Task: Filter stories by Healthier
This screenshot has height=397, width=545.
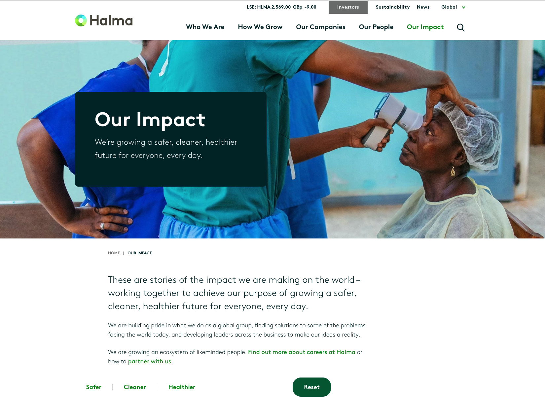Action: coord(182,387)
